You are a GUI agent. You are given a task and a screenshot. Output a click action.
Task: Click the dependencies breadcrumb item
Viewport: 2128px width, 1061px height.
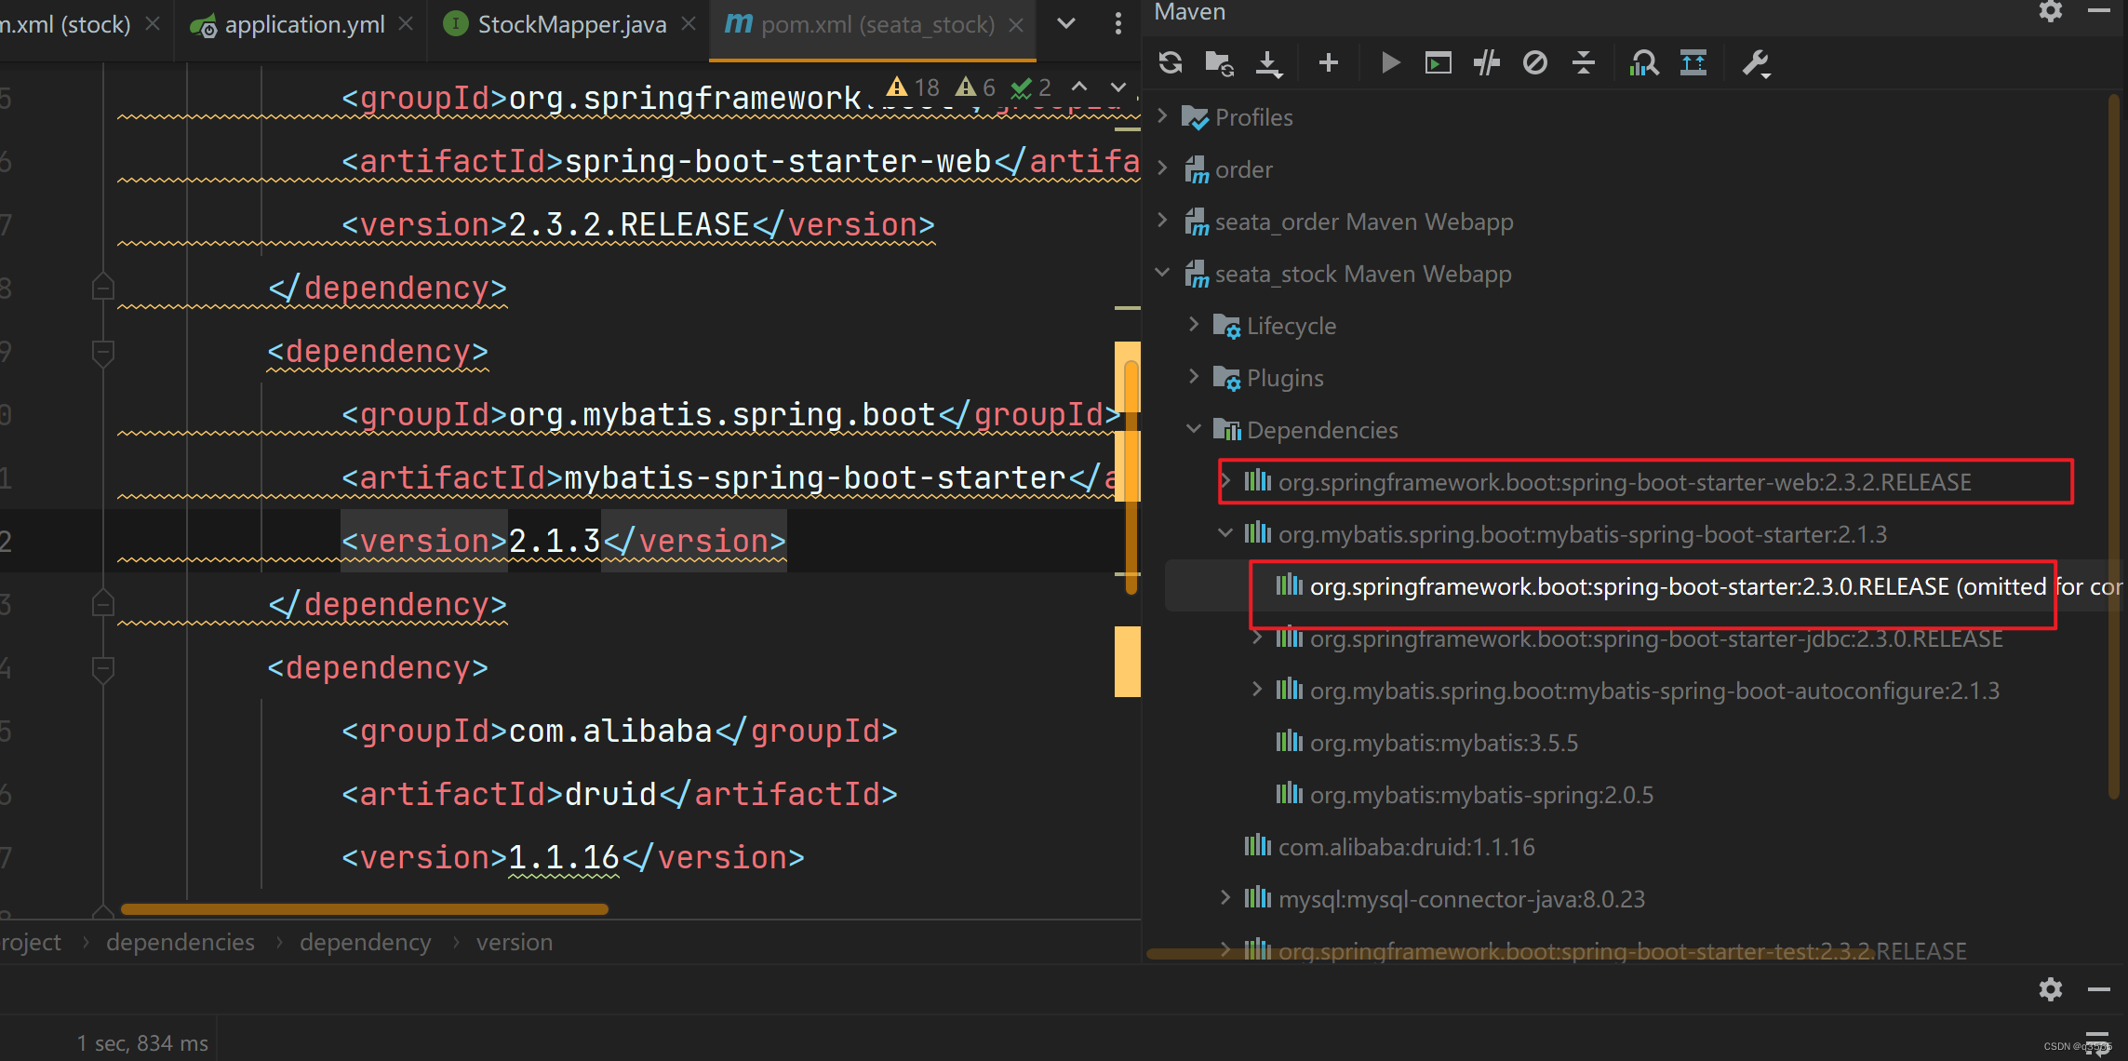click(180, 943)
